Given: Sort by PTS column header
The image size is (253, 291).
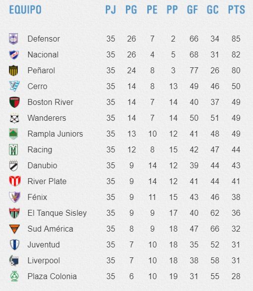Looking at the screenshot, I should click(237, 10).
